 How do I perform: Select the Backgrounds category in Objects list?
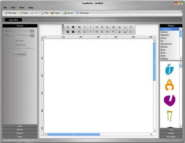click(166, 44)
